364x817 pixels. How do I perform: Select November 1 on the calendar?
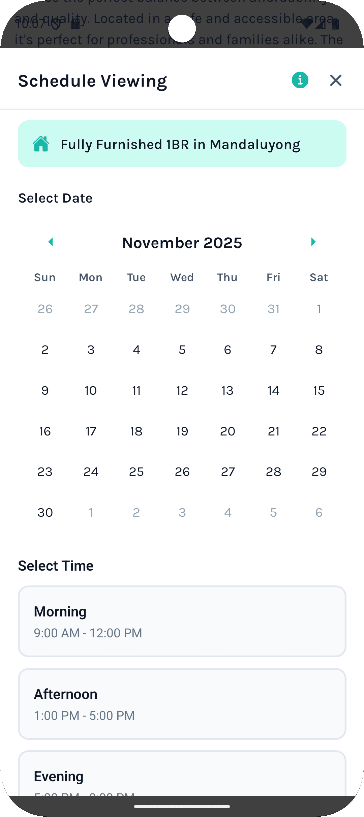tap(319, 309)
